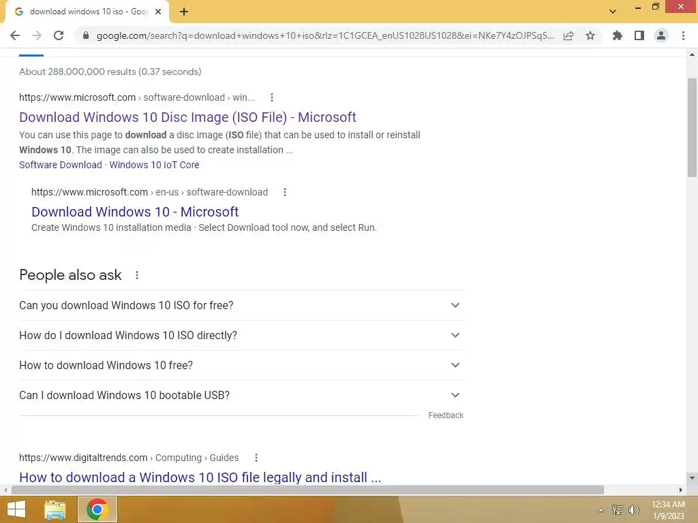
Task: Open the Chrome profile avatar
Action: tap(661, 35)
